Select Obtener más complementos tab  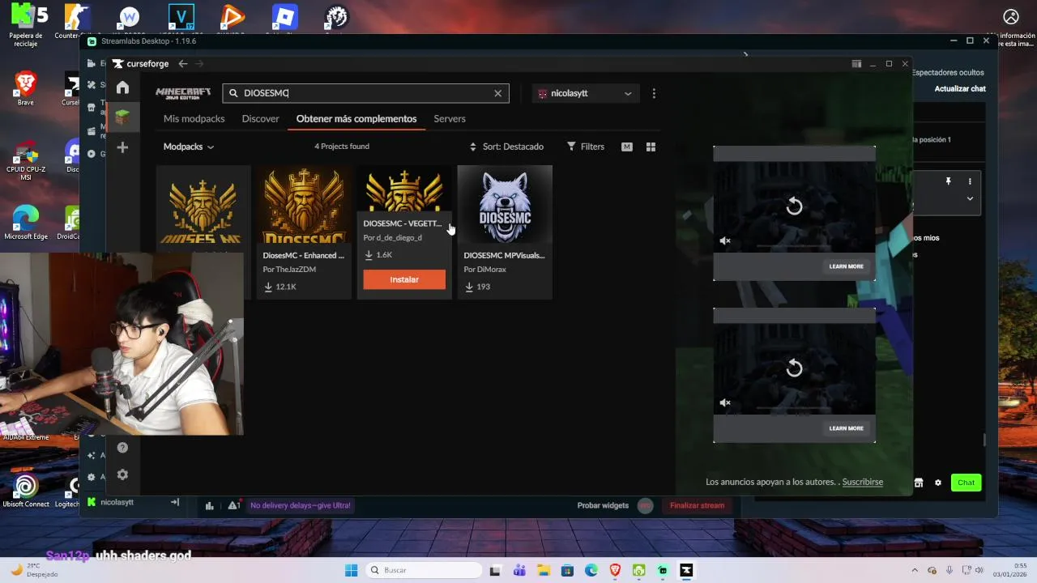356,119
